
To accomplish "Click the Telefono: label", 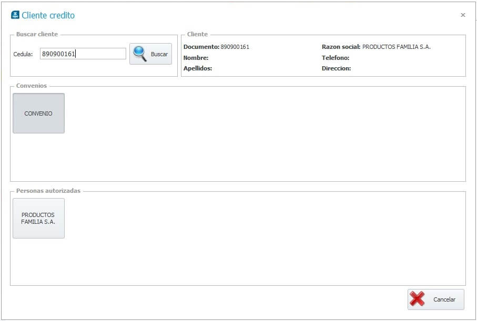I will 336,58.
